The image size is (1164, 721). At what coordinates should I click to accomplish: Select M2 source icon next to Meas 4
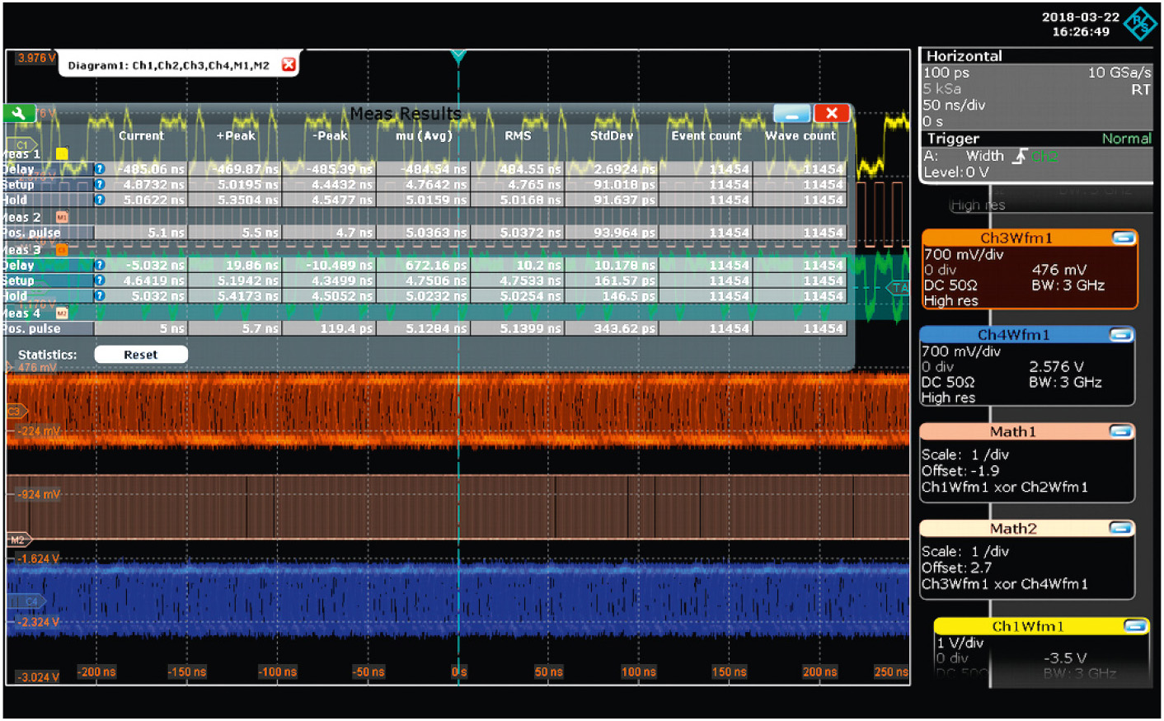pos(62,313)
